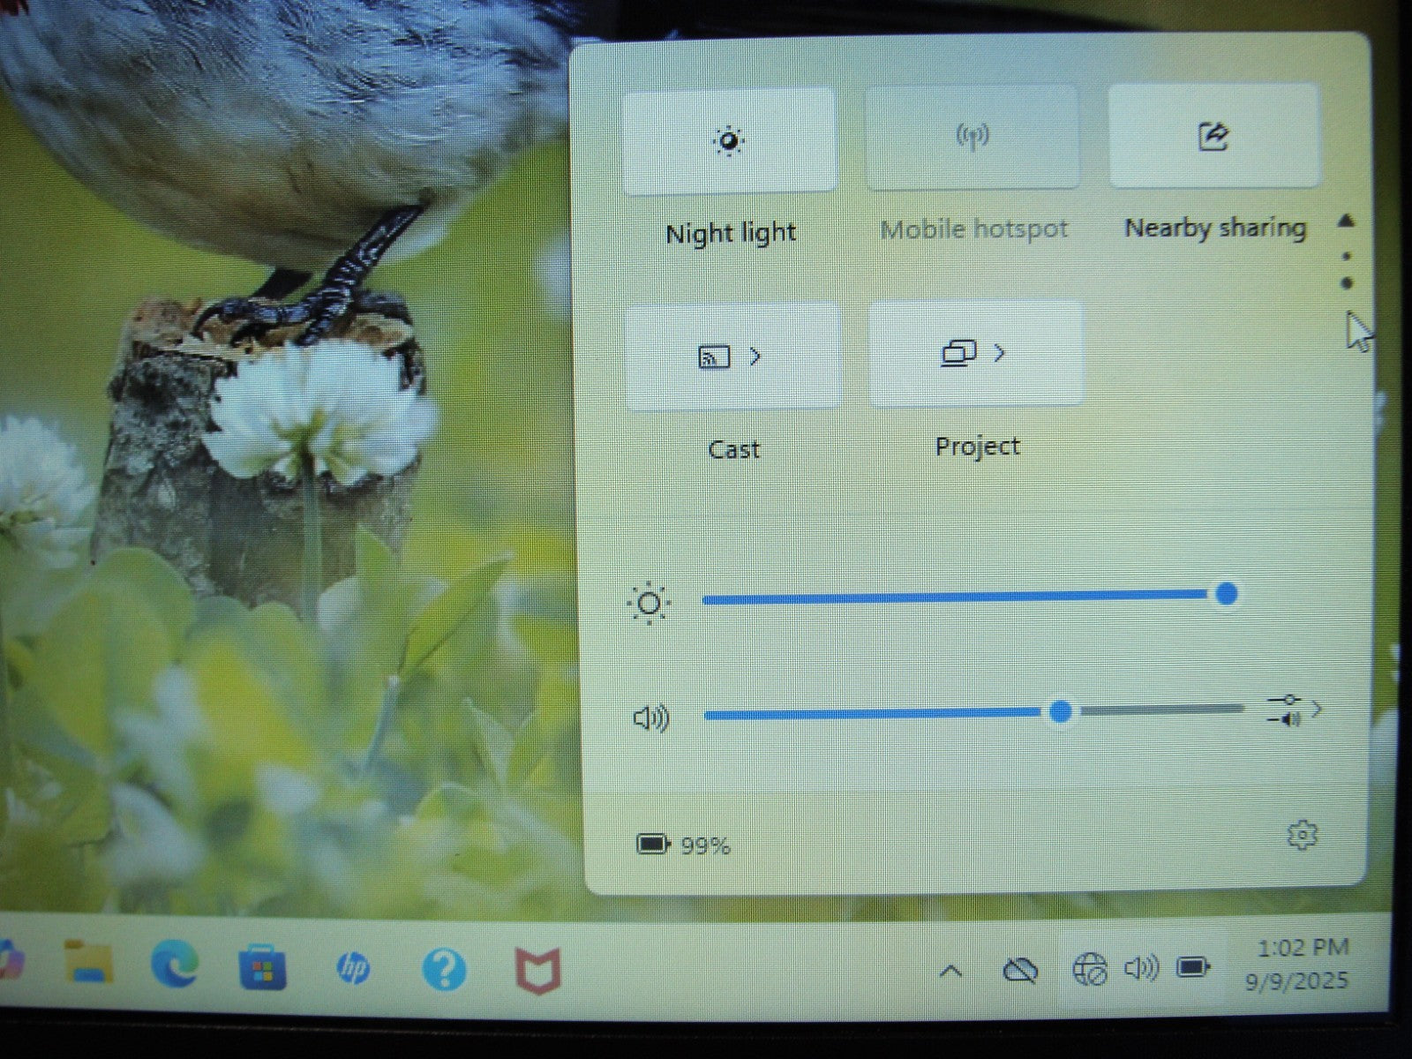This screenshot has width=1412, height=1059.
Task: Open McAfee from the taskbar
Action: pos(538,971)
